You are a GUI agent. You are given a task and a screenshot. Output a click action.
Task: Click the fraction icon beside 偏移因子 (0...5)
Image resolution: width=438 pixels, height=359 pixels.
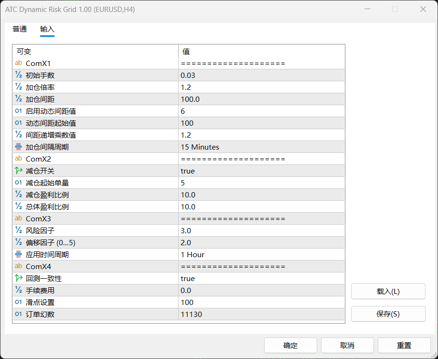(19, 242)
